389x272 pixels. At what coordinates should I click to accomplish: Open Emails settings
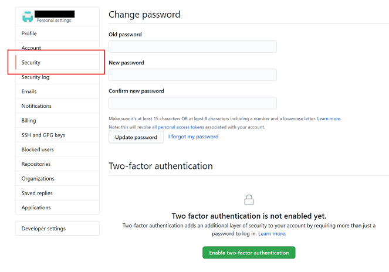(57, 91)
